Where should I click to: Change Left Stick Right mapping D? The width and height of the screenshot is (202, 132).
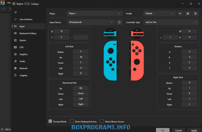pyautogui.click(x=81, y=73)
